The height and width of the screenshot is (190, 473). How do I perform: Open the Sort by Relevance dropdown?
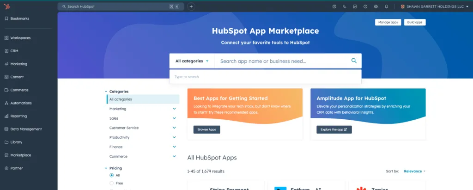pyautogui.click(x=414, y=171)
